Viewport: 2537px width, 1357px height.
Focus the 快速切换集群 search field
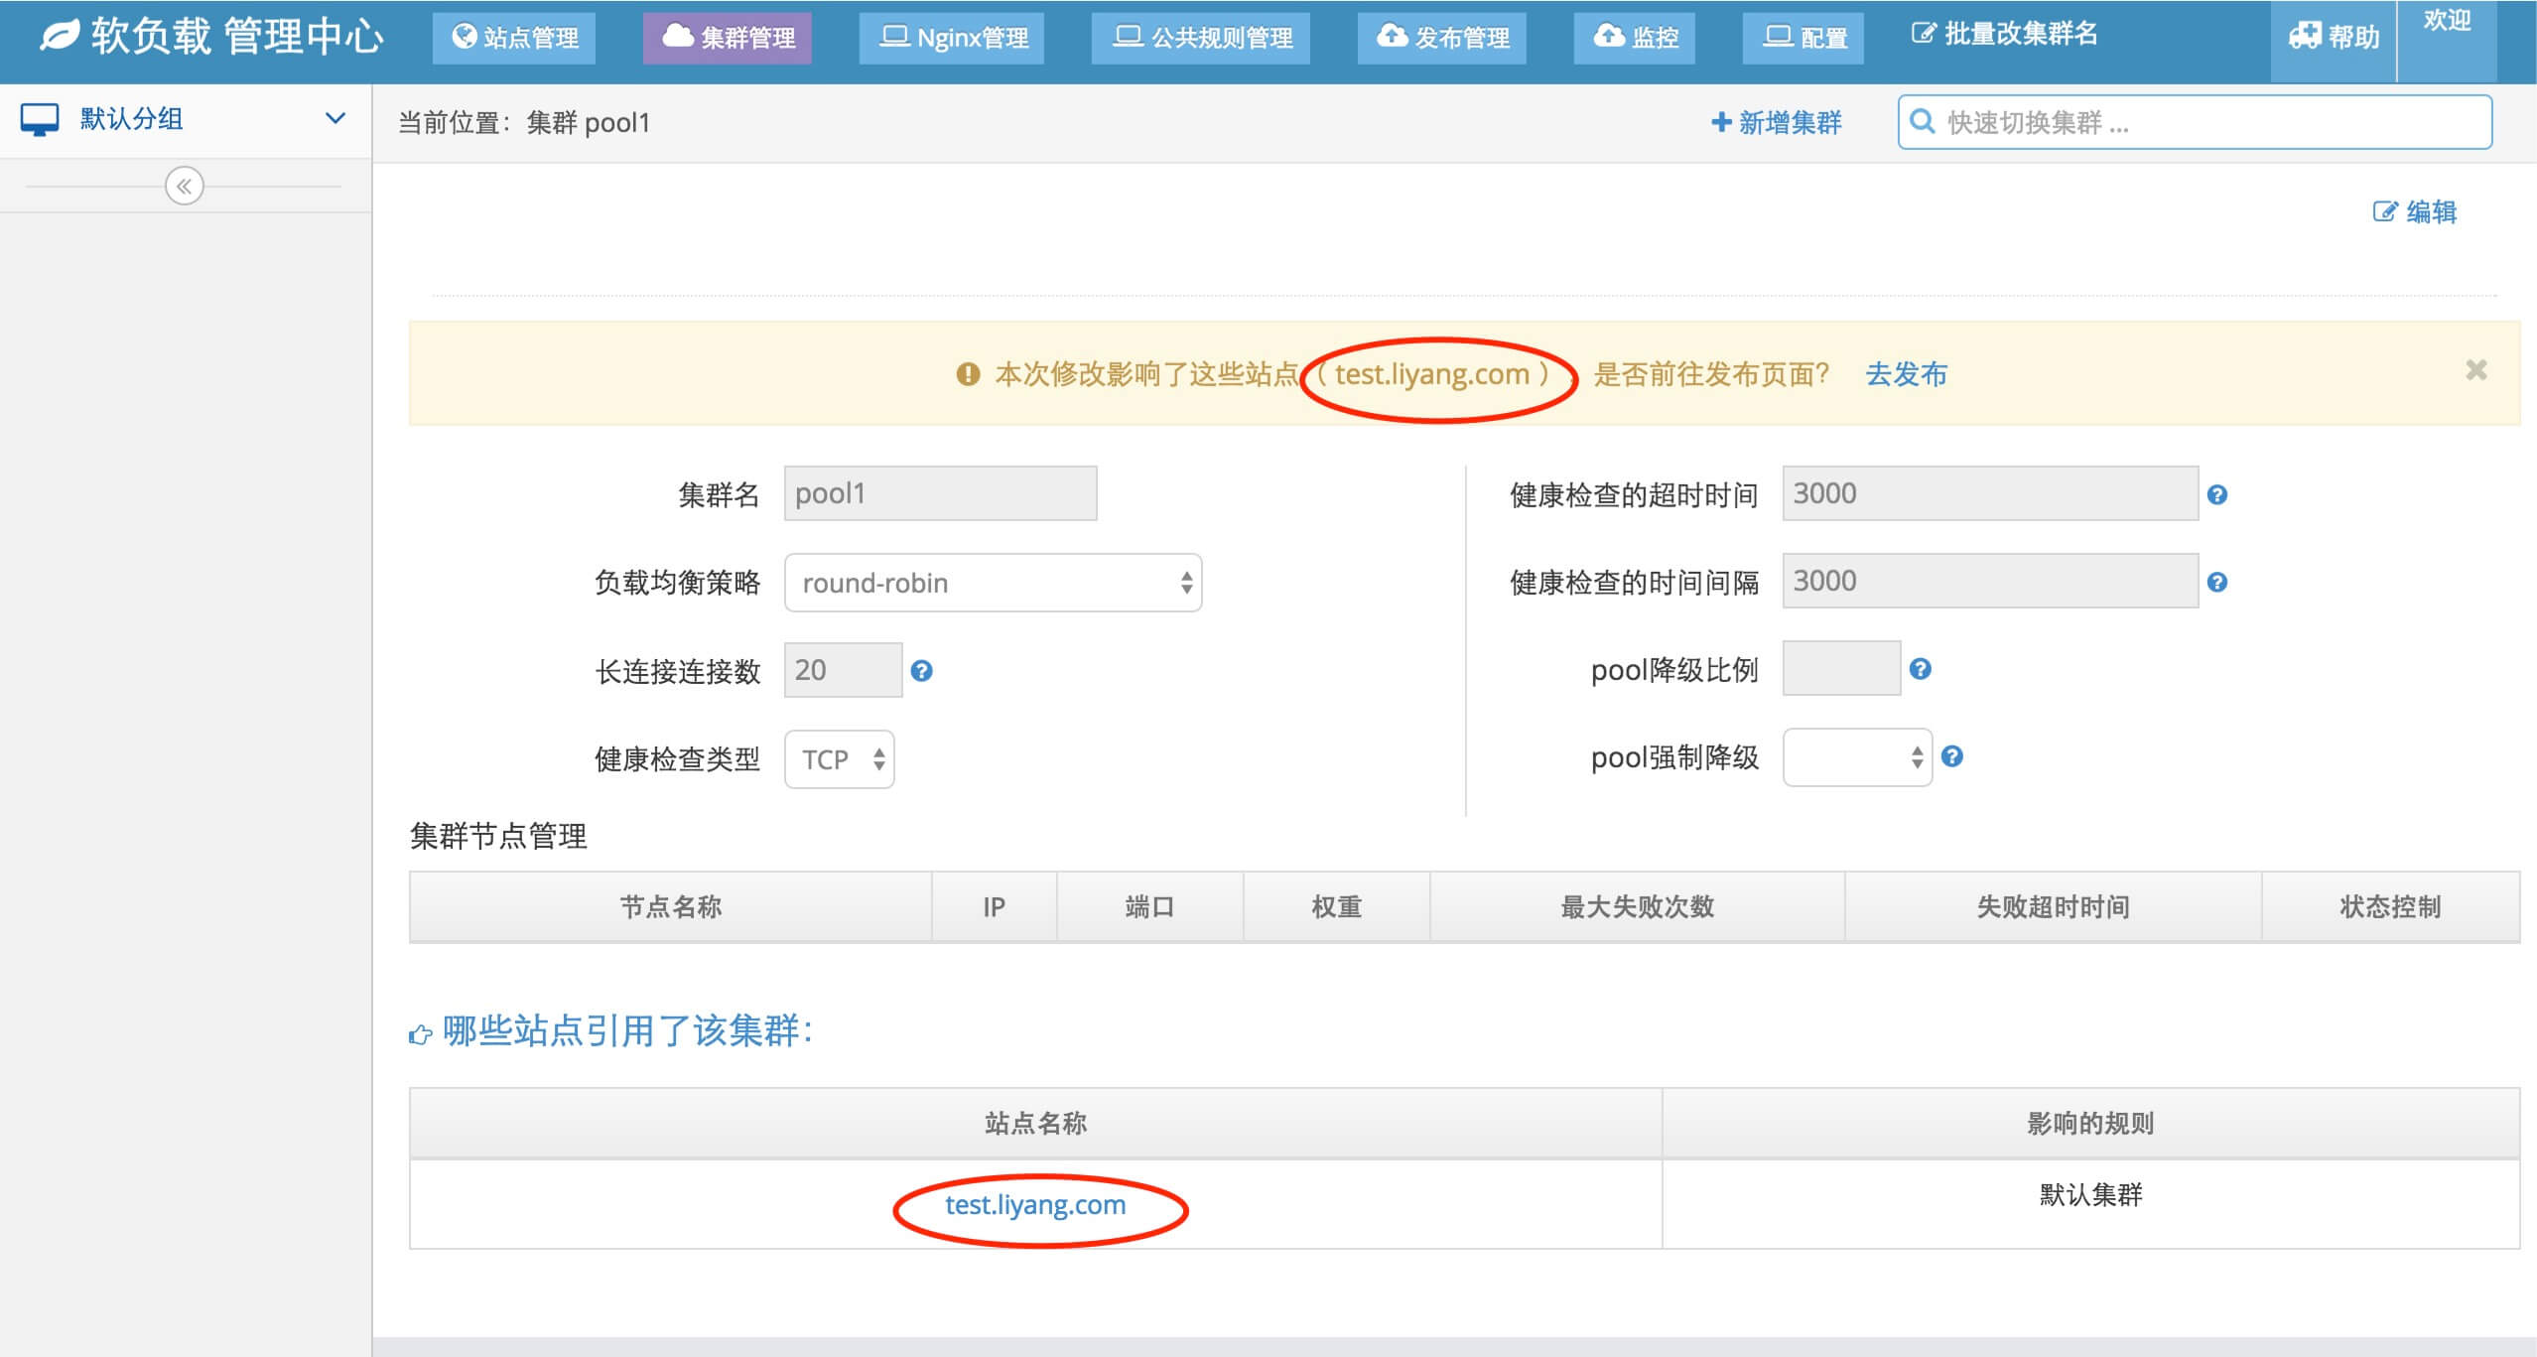click(2196, 122)
